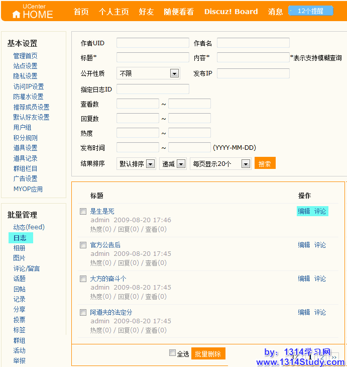Image resolution: width=347 pixels, height=367 pixels.
Task: Open the 每页显示20个 per-page dropdown
Action: pyautogui.click(x=220, y=164)
